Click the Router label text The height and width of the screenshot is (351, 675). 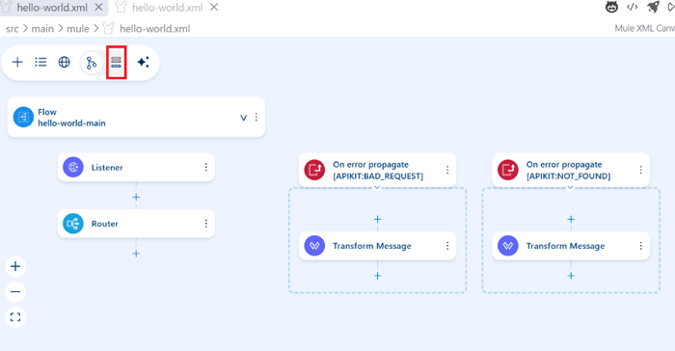(x=104, y=224)
